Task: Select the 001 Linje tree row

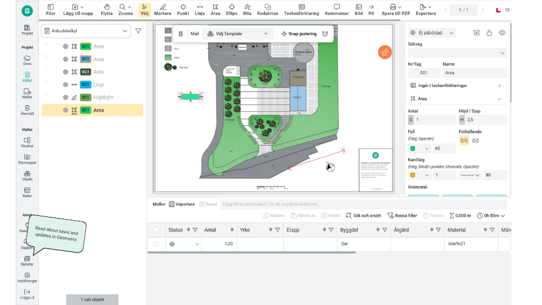Action: pyautogui.click(x=92, y=84)
